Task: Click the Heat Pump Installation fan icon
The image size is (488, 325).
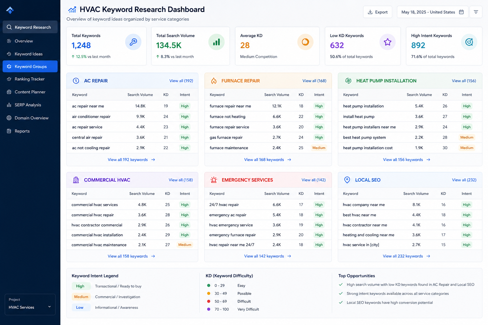Action: [348, 81]
